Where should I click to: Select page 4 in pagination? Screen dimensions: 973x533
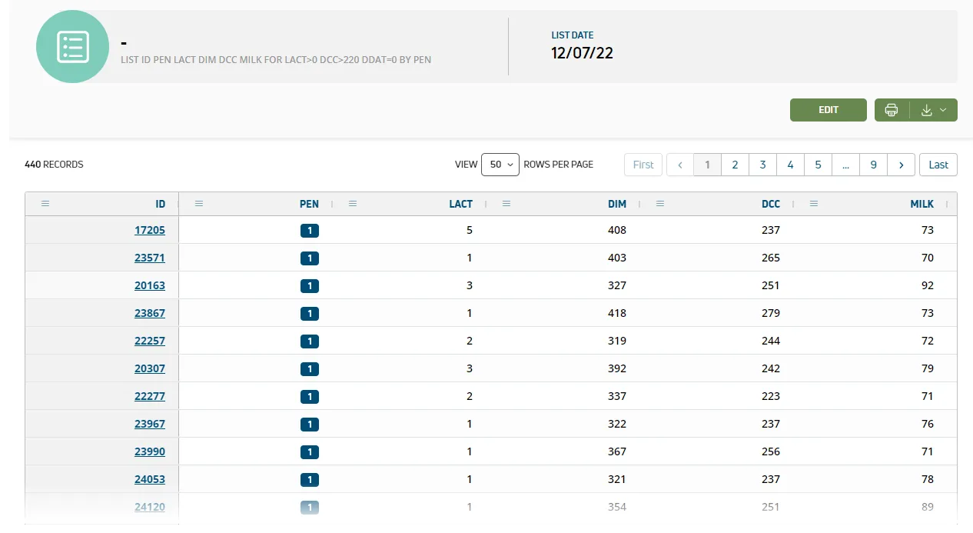click(x=791, y=165)
